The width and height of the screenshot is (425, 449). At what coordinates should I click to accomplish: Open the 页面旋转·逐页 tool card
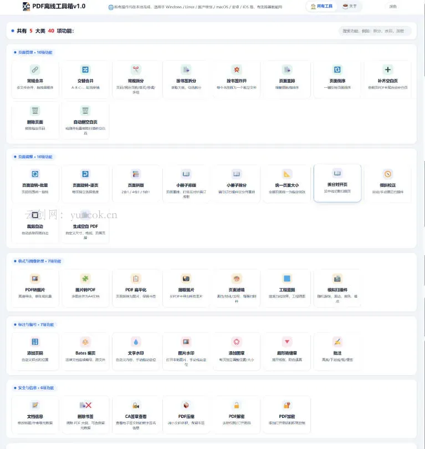click(x=85, y=184)
